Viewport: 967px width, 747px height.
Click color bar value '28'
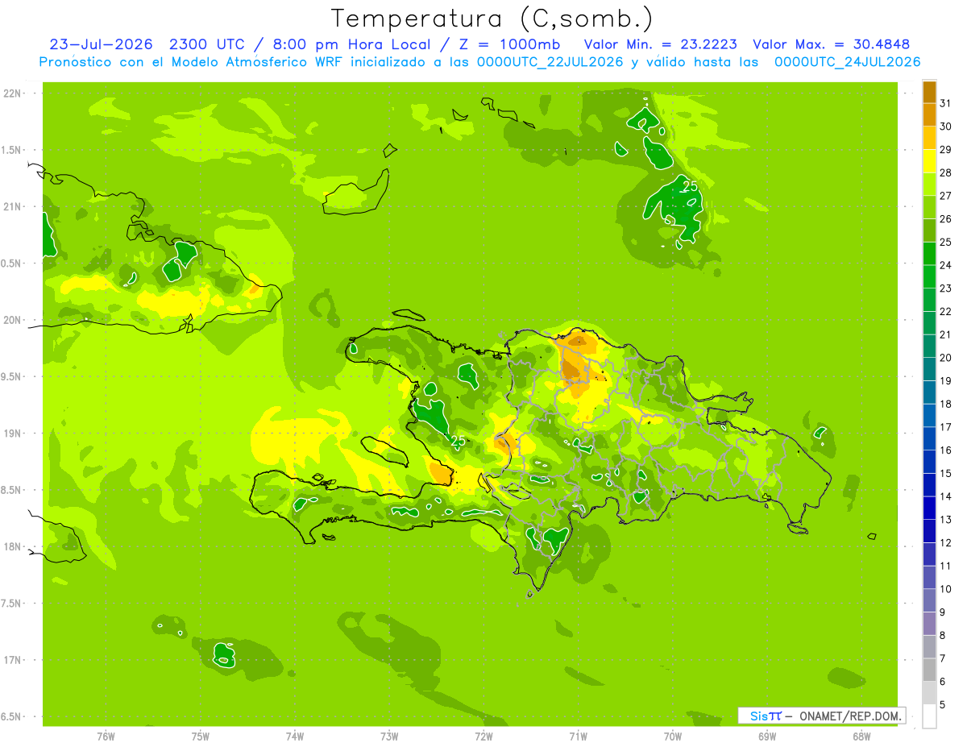(x=946, y=172)
